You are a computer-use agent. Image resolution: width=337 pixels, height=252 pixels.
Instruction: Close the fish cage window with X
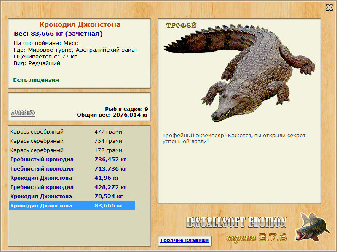click(329, 7)
